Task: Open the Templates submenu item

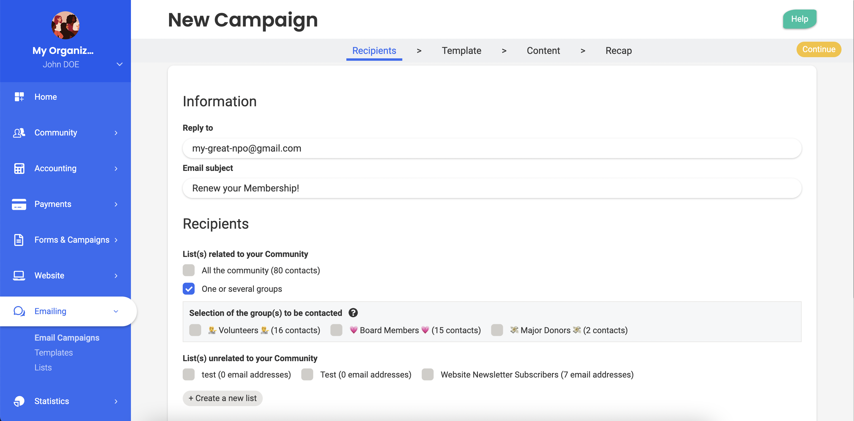Action: 53,352
